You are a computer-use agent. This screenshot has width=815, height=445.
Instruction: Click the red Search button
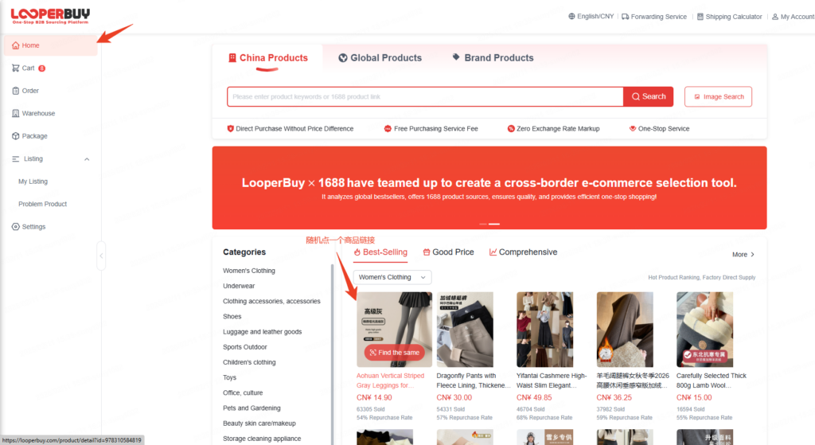(648, 96)
